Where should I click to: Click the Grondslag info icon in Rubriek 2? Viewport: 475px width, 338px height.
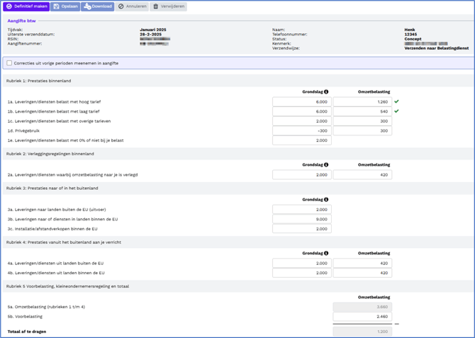pos(326,165)
